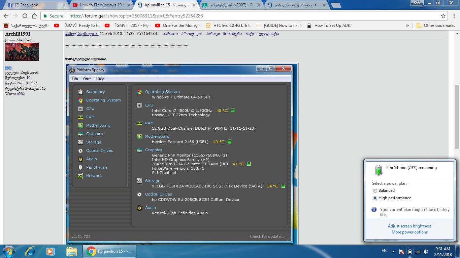Image resolution: width=460 pixels, height=258 pixels.
Task: Click the Graphics monitor icon in the sidebar
Action: coord(80,134)
